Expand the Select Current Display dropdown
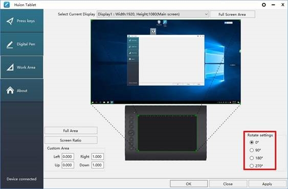Screen dimensions: 288x189 click(153, 14)
